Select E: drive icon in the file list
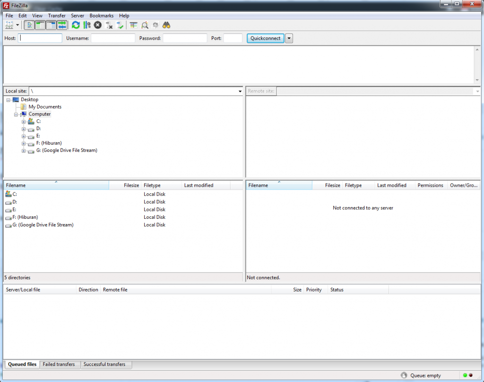This screenshot has height=382, width=484. [9, 210]
